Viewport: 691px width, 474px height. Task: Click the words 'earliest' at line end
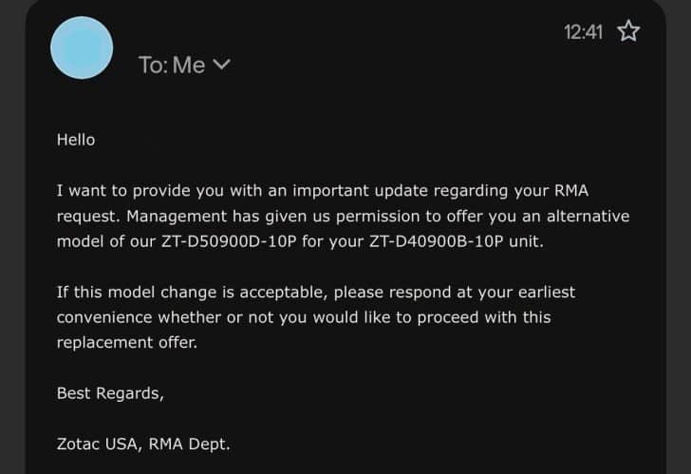(547, 292)
